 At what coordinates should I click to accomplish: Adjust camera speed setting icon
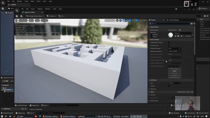click(x=145, y=20)
